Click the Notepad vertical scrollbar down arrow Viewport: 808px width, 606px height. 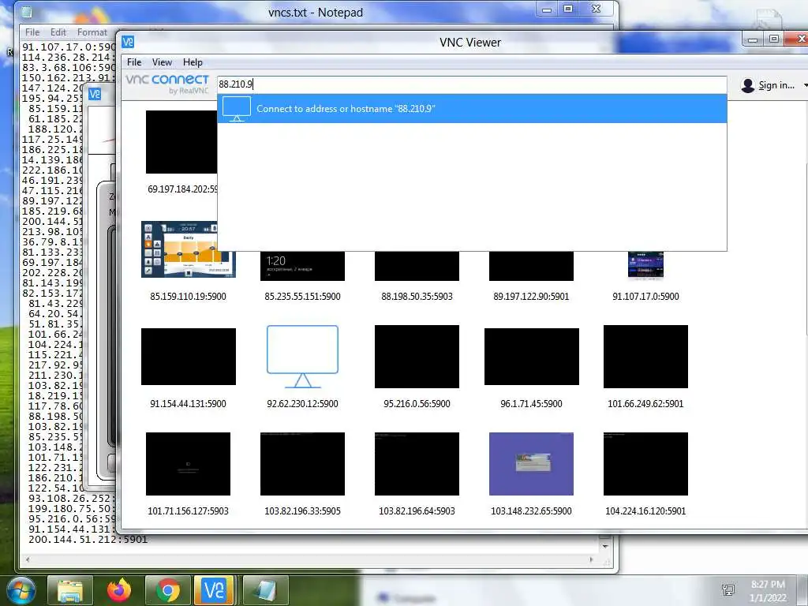(605, 546)
